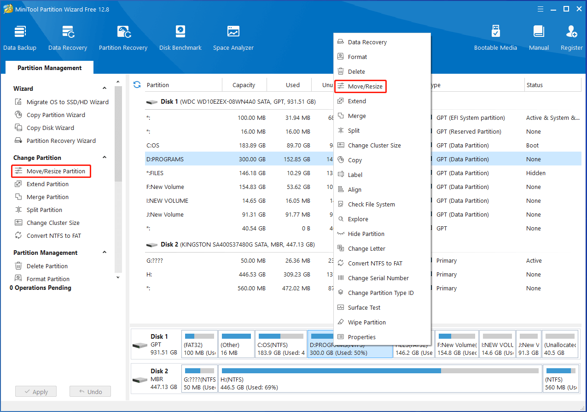Switch to the Partition Management tab
This screenshot has width=587, height=412.
(50, 68)
